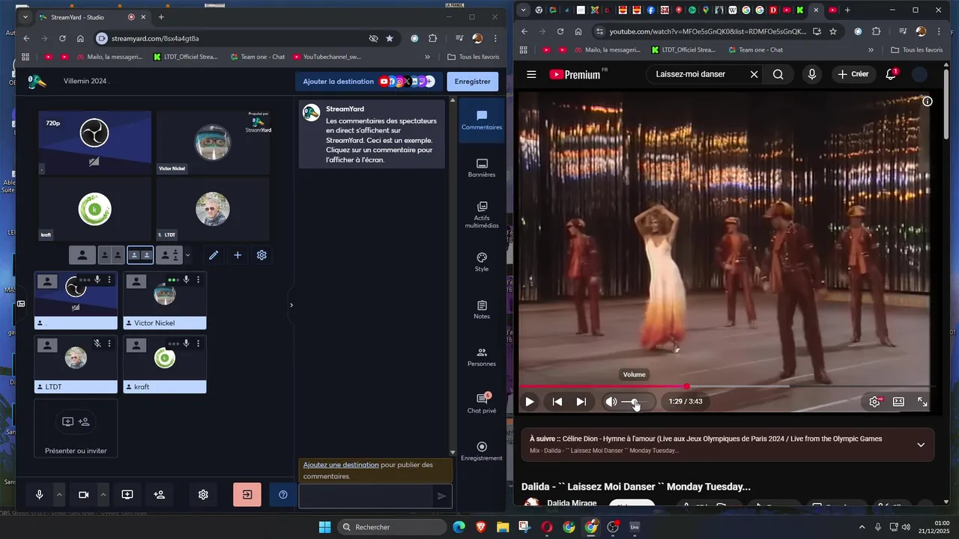Enter YouTube fullscreen mode
This screenshot has width=959, height=539.
[922, 401]
